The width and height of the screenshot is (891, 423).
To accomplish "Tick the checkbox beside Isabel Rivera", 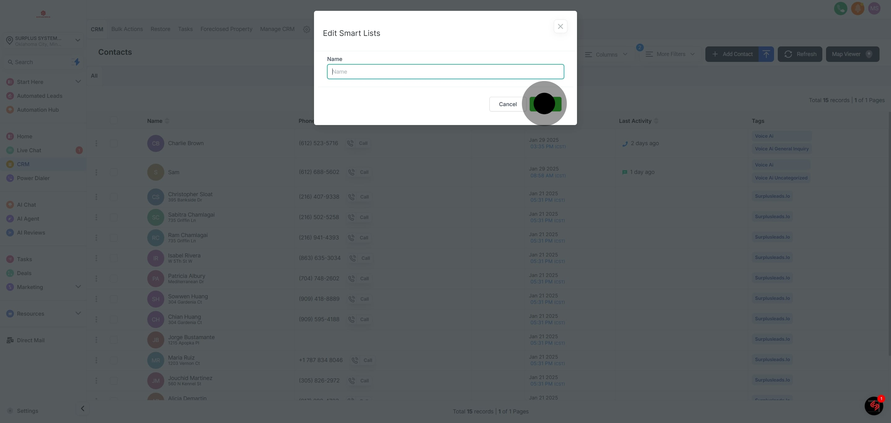I will point(114,258).
